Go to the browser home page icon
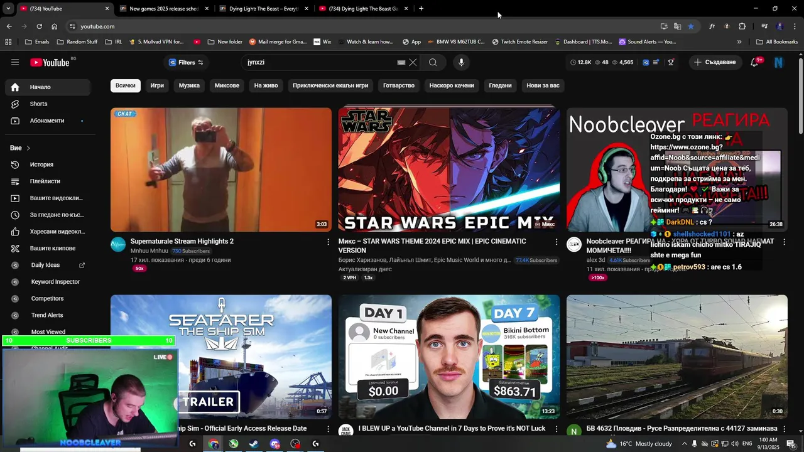Viewport: 804px width, 452px height. 55,26
